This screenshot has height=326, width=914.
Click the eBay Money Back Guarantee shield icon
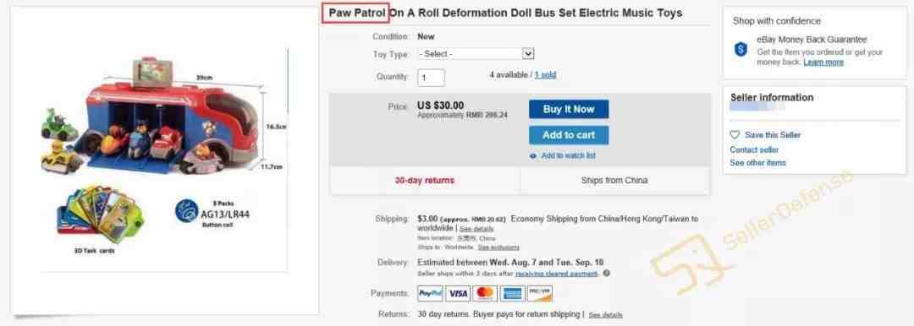(741, 50)
